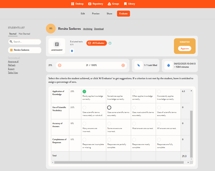This screenshot has width=215, height=171.
Task: Select 'Responses are fully complete' radio
Action: point(159,140)
